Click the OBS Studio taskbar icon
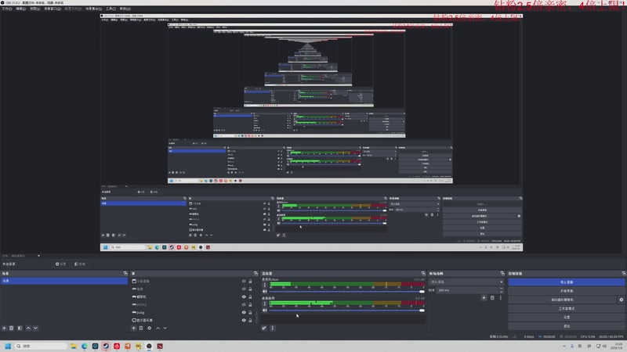627x352 pixels. (149, 346)
